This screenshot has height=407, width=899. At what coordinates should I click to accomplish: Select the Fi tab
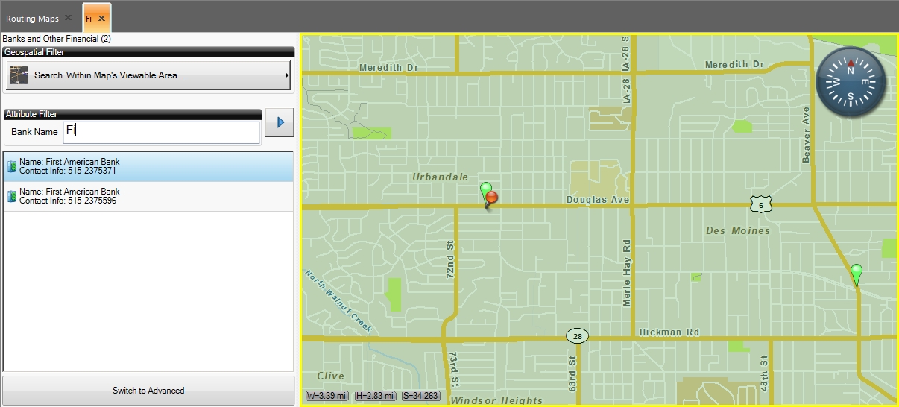(89, 19)
